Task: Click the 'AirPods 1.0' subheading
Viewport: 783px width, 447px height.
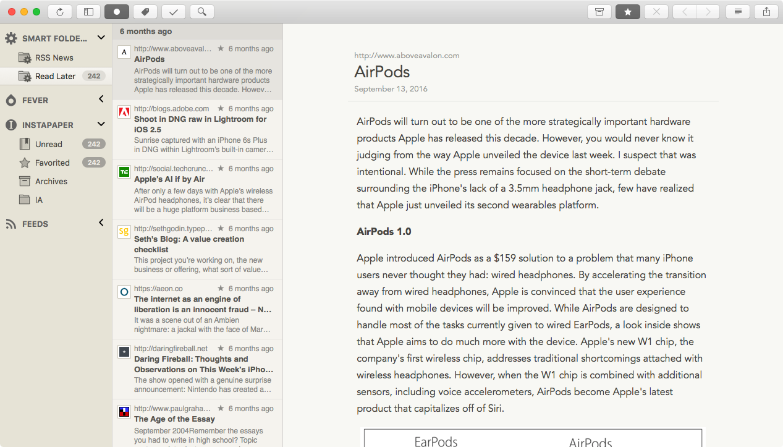Action: click(x=384, y=231)
